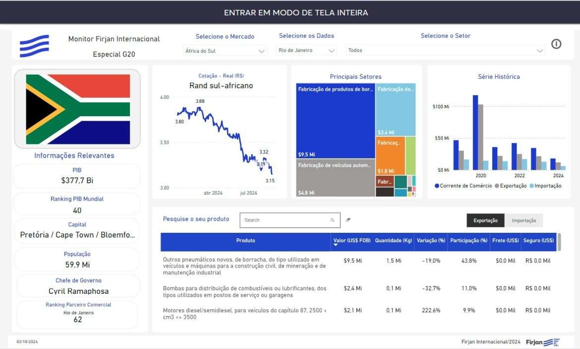Open the Selecione o Setor dropdown

click(x=445, y=51)
